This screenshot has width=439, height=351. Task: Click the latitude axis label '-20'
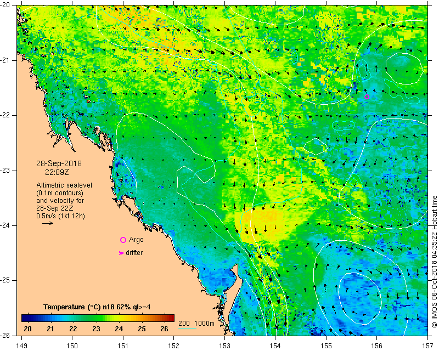[5, 5]
